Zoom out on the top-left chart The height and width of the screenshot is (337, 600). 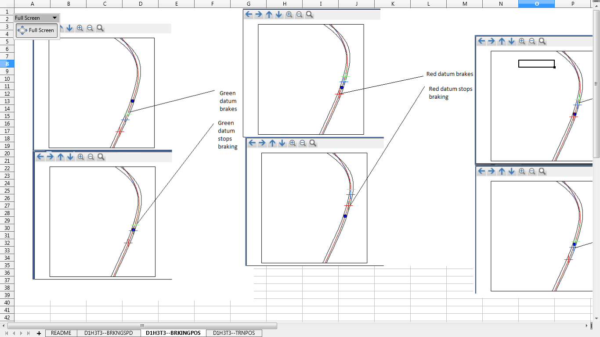click(90, 28)
